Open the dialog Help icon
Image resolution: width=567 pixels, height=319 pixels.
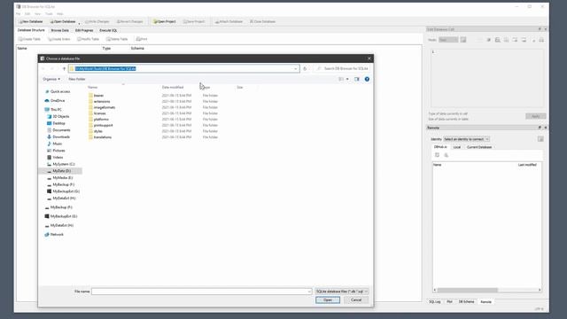pos(367,79)
